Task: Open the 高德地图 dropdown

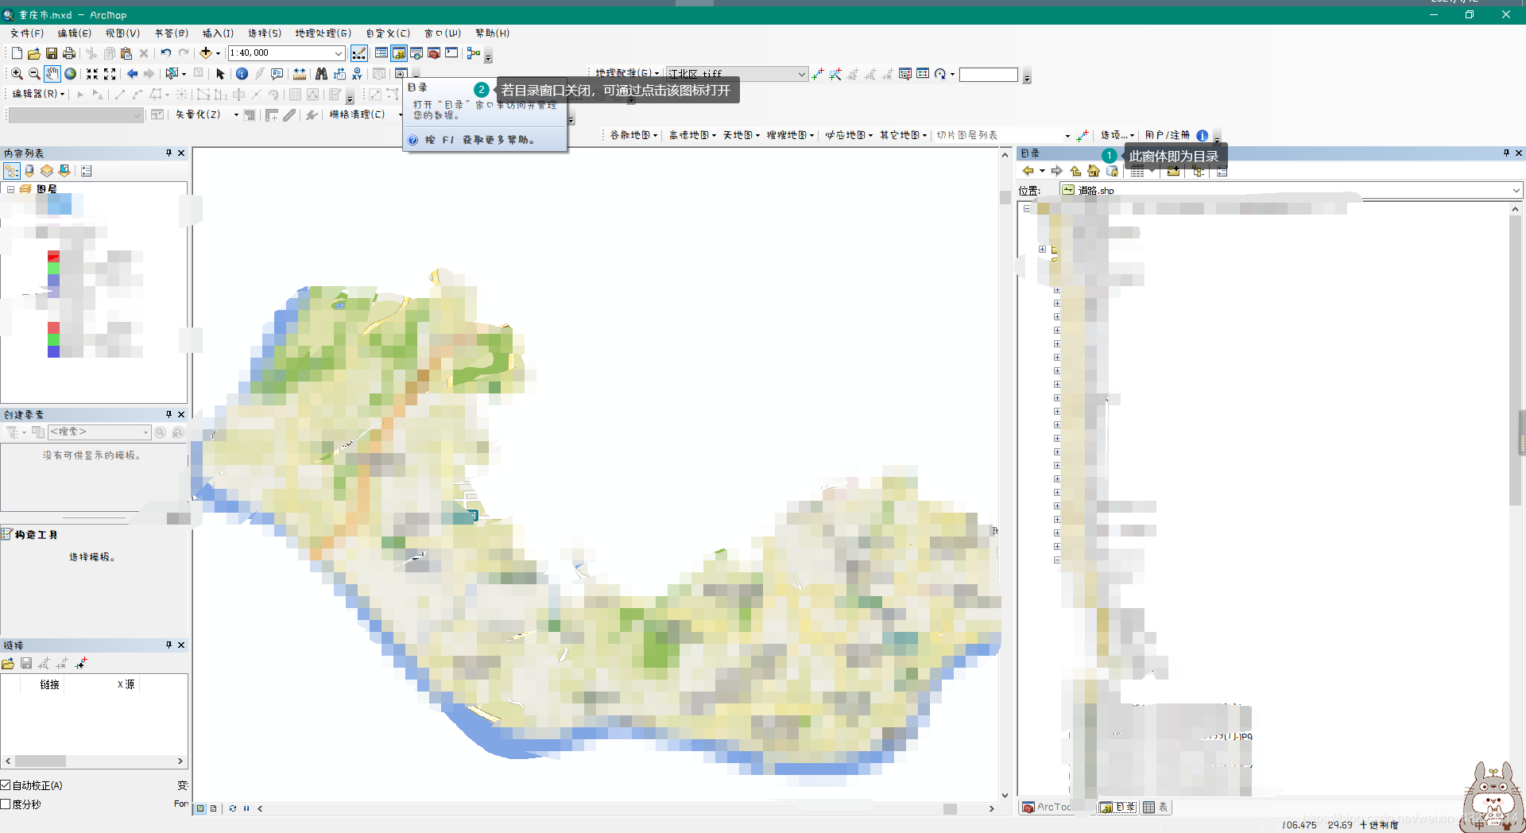Action: 692,135
